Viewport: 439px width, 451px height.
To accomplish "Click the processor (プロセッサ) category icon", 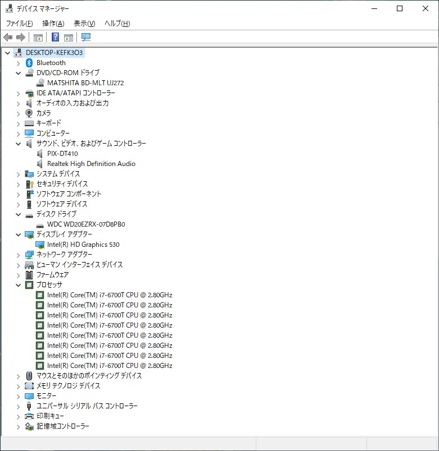I will tap(29, 285).
